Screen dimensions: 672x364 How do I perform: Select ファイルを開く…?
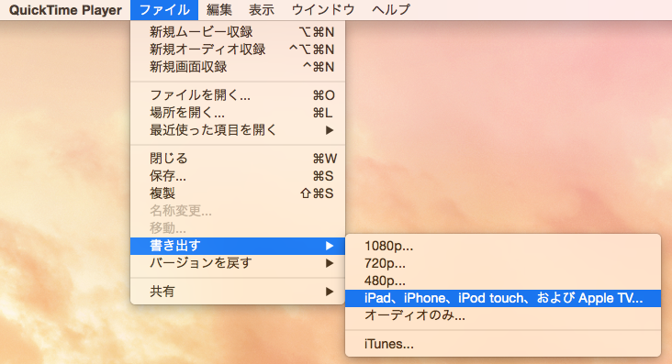click(238, 95)
